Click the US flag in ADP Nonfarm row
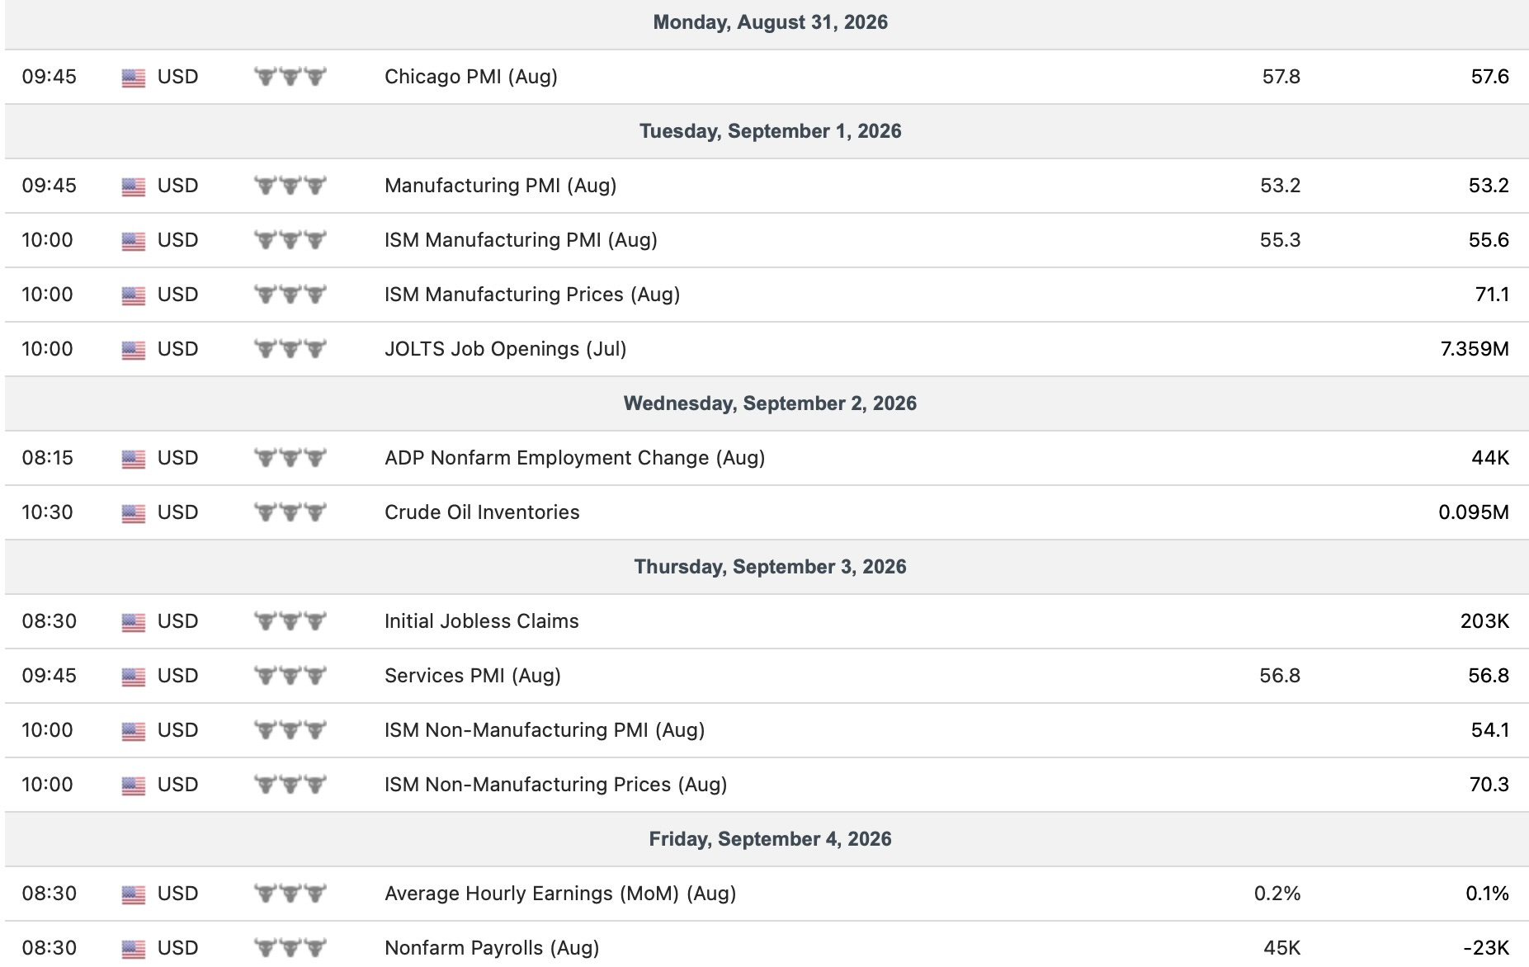1529x967 pixels. tap(133, 459)
